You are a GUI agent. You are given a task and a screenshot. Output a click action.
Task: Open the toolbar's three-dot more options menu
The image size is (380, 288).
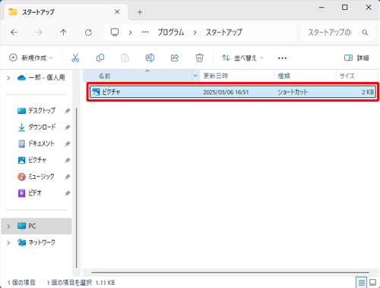pos(282,58)
